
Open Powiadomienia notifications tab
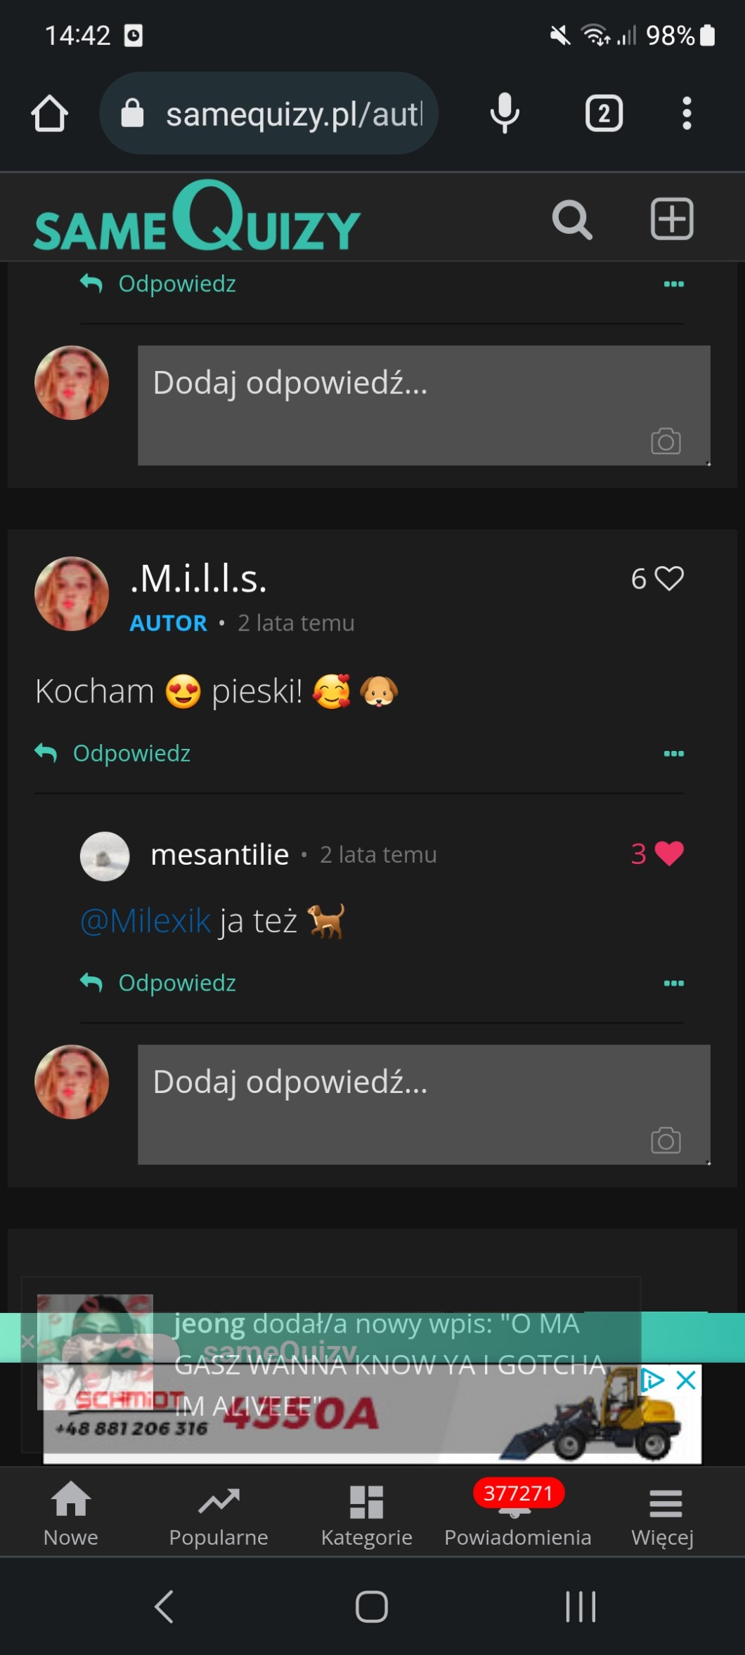pos(517,1517)
